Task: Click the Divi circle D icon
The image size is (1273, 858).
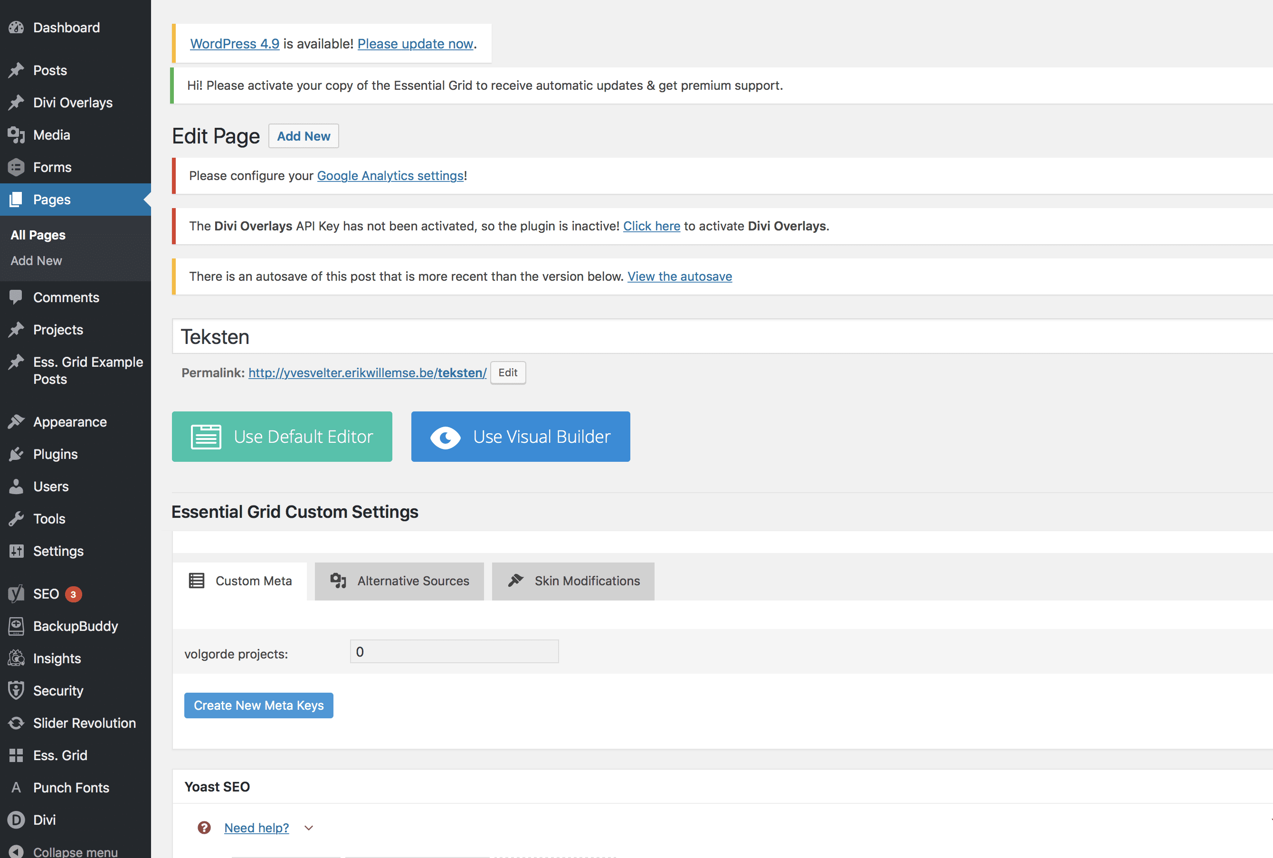Action: (x=17, y=820)
